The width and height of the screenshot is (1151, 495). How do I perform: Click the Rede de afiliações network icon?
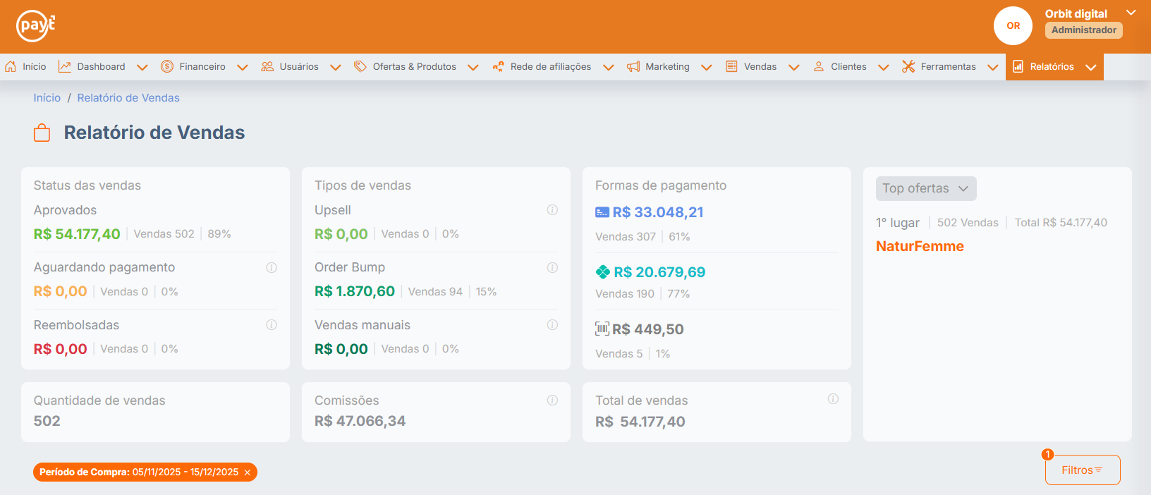(498, 66)
